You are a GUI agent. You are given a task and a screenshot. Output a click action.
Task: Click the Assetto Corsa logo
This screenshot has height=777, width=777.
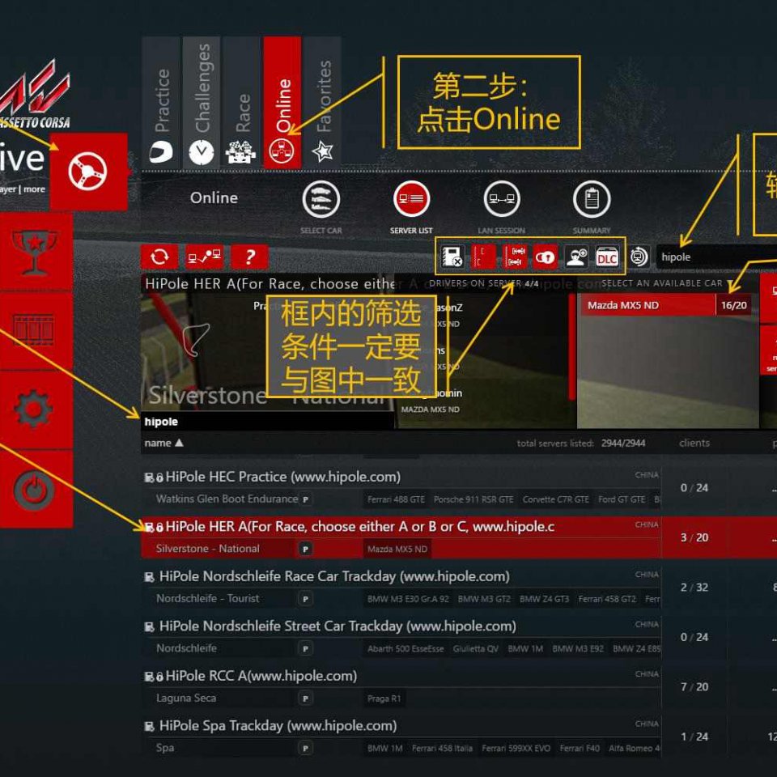pos(35,95)
